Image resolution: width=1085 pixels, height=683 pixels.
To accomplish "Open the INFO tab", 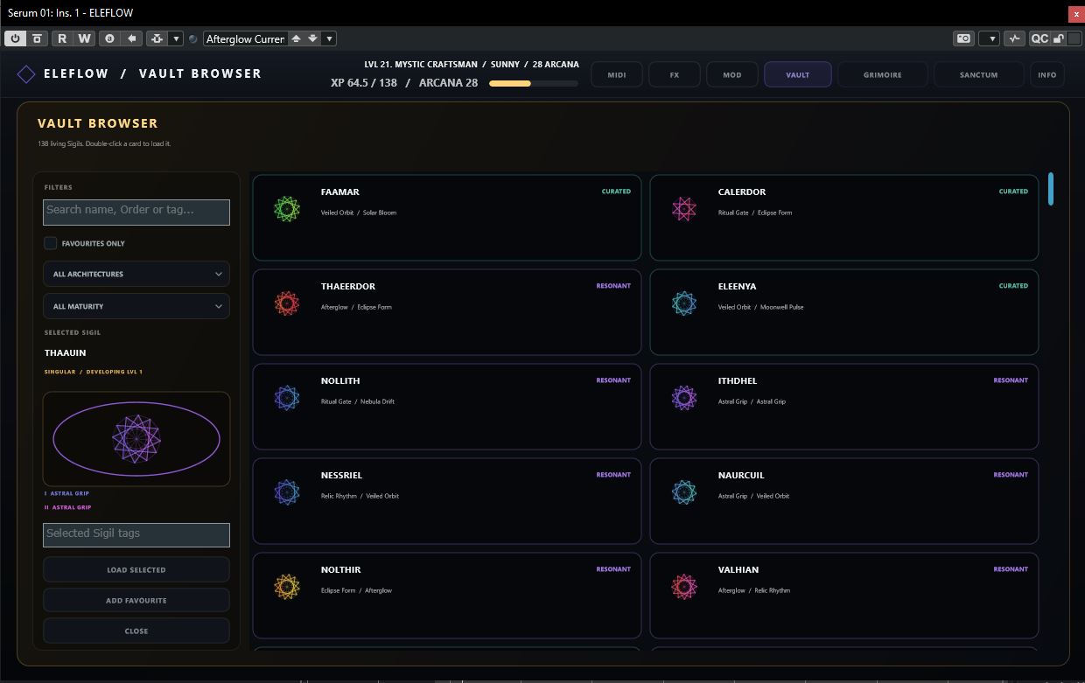I will coord(1047,74).
